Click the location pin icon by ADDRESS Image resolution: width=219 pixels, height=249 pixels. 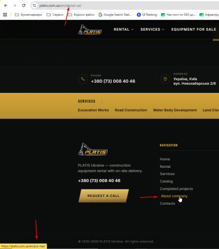tap(165, 79)
